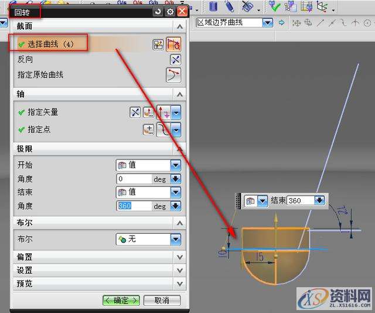Open the 开始 limit type dropdown
The height and width of the screenshot is (313, 375).
click(176, 165)
